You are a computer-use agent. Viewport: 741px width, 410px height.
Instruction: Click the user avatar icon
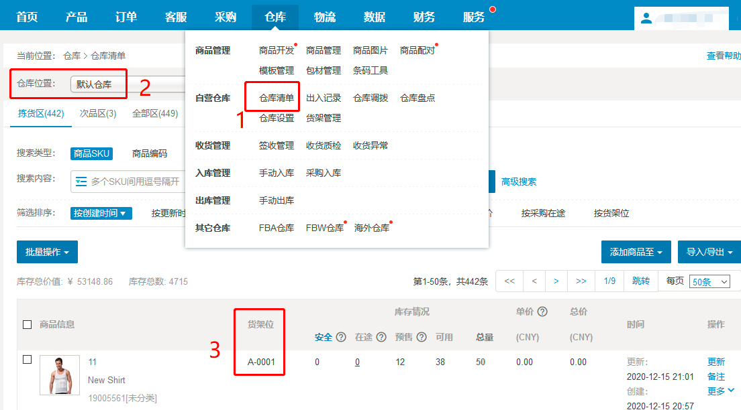646,18
